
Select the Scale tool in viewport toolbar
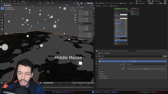pos(2,20)
